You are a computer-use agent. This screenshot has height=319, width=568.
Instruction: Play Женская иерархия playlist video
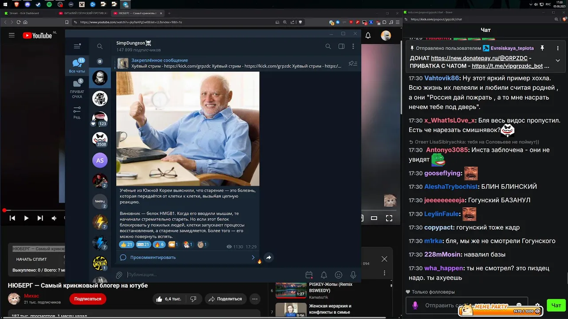[x=330, y=309]
